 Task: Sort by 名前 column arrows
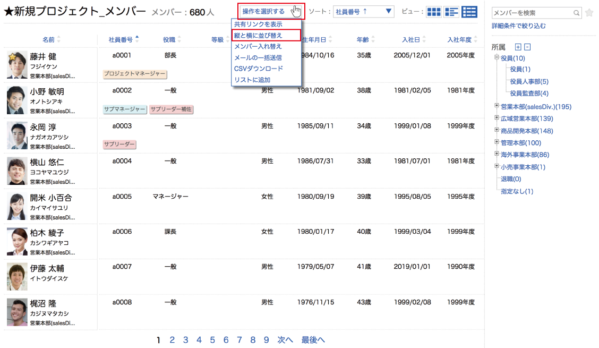coord(58,39)
